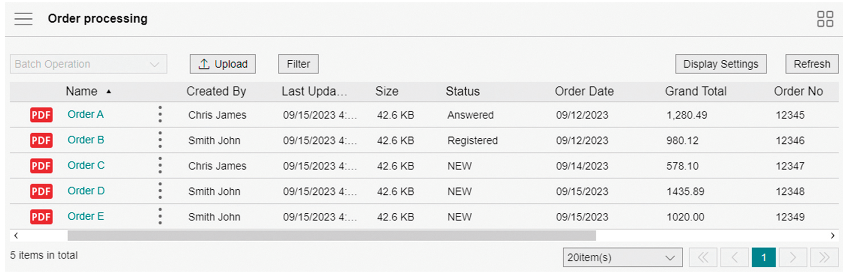
Task: Refresh the order list
Action: point(812,64)
